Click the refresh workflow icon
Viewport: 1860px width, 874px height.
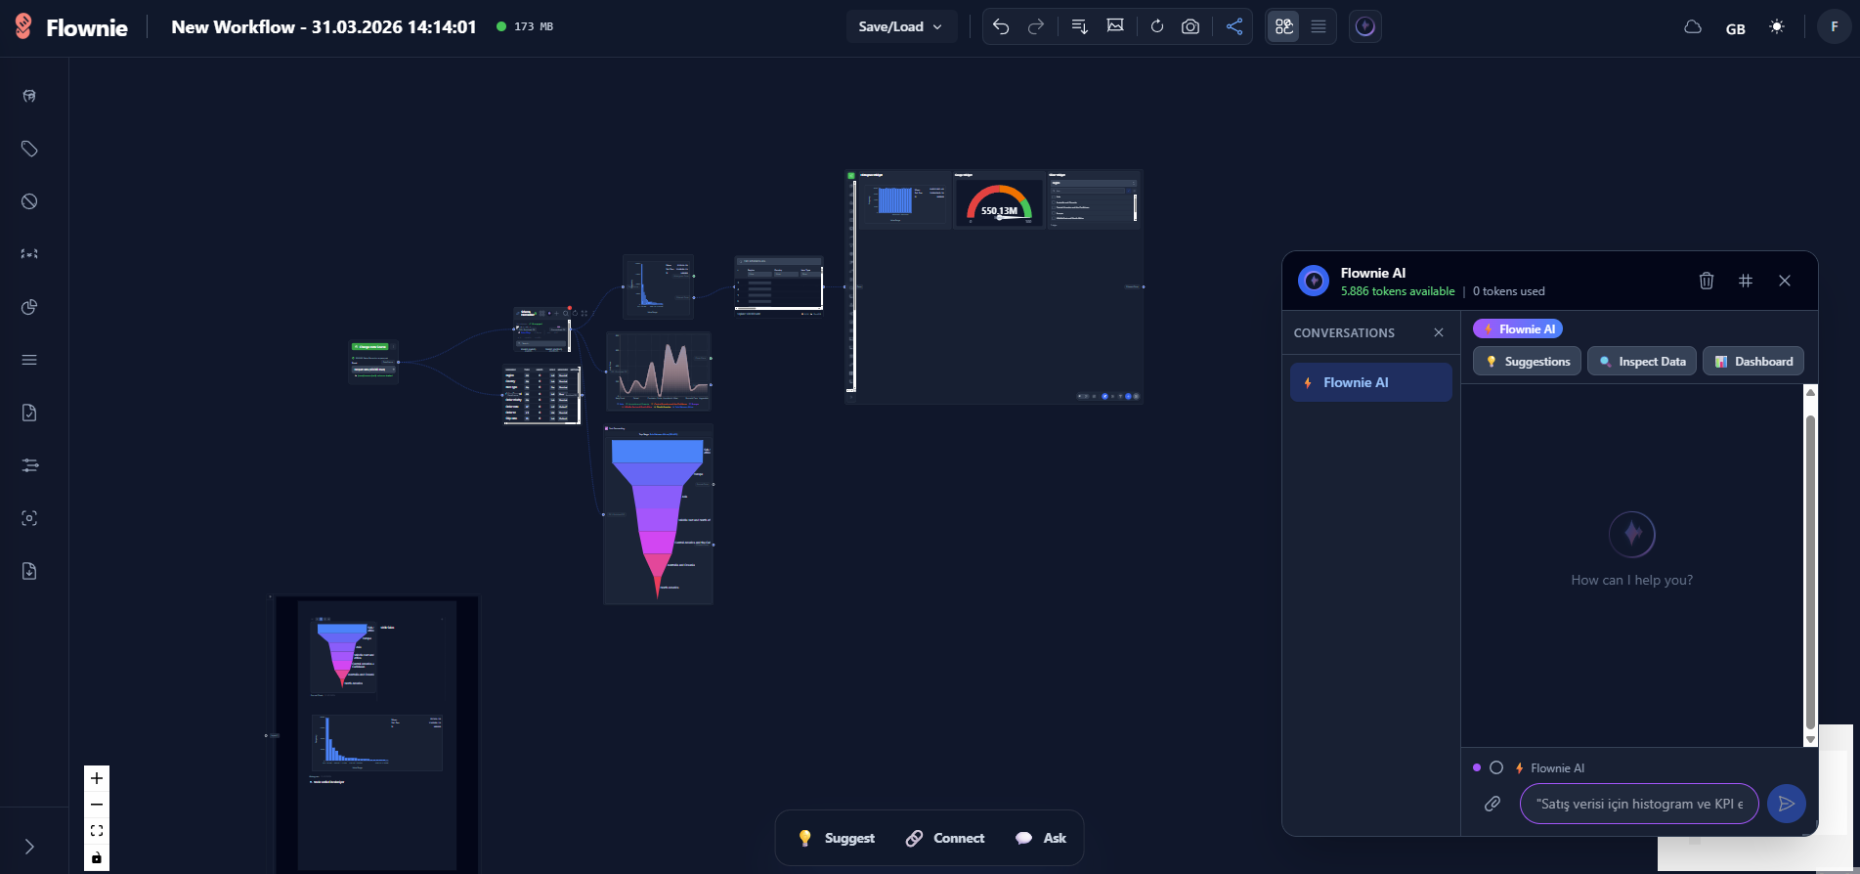coord(1157,26)
